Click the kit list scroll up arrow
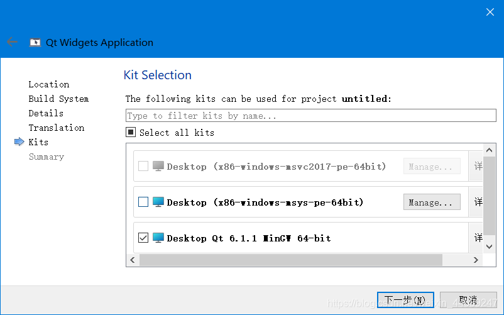This screenshot has width=504, height=315. point(489,150)
